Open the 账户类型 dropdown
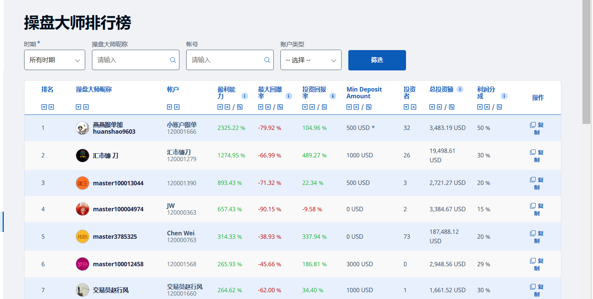593x299 pixels. pyautogui.click(x=311, y=60)
